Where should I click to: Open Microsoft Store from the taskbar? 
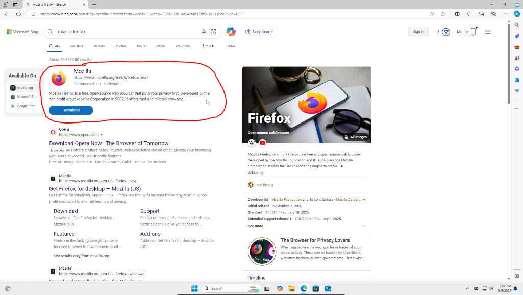click(x=315, y=288)
